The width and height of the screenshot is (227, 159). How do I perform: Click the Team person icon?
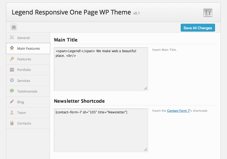coord(12,113)
